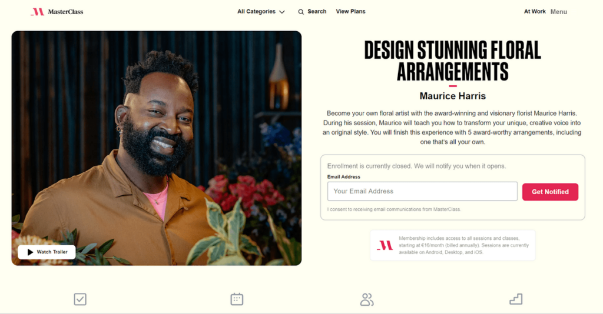This screenshot has height=314, width=603.
Task: Open View Plans page
Action: [x=351, y=12]
